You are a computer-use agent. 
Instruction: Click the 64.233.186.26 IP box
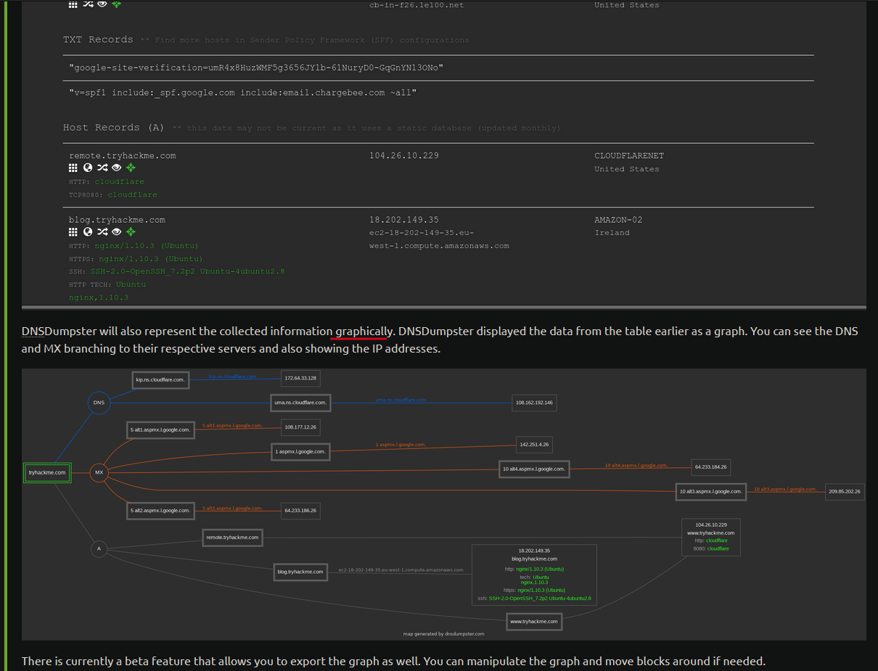[x=300, y=511]
